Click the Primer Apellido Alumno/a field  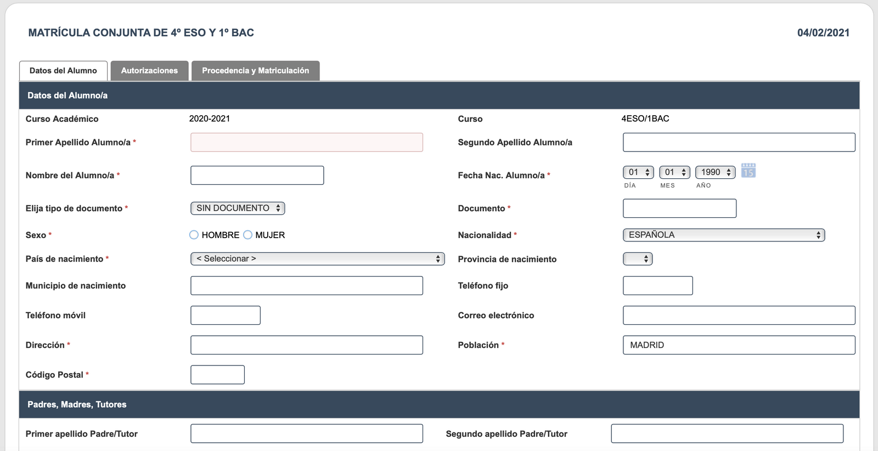pyautogui.click(x=306, y=142)
